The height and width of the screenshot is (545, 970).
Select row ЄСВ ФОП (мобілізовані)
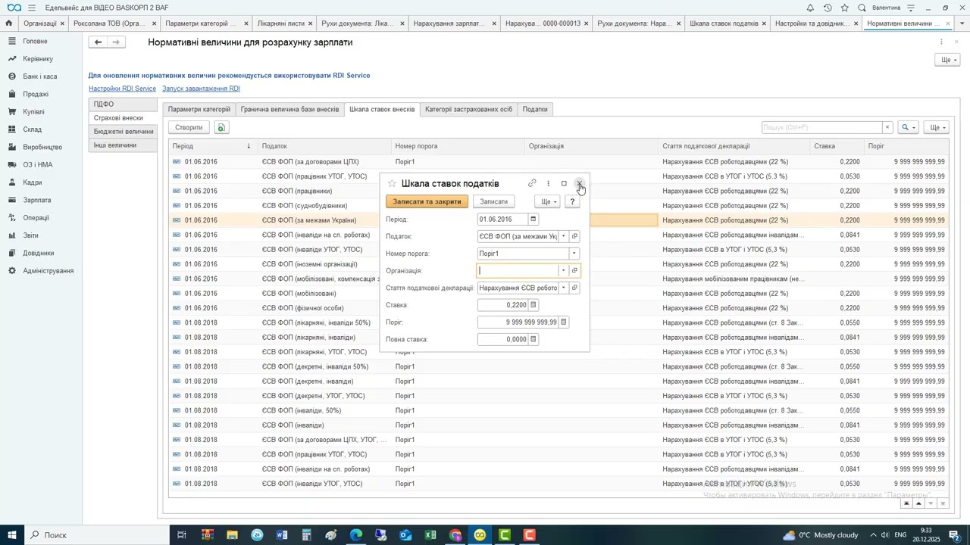click(x=559, y=293)
